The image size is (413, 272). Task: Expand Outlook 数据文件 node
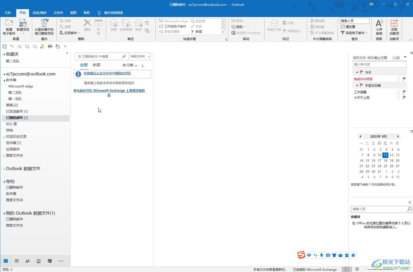(4, 169)
